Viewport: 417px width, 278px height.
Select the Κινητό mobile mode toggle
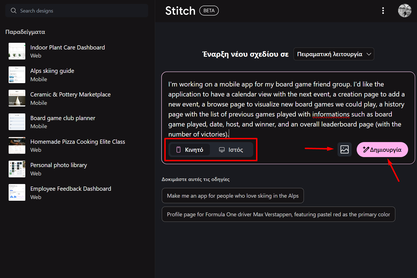click(x=190, y=150)
